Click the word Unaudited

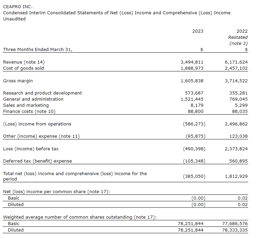pos(14,19)
